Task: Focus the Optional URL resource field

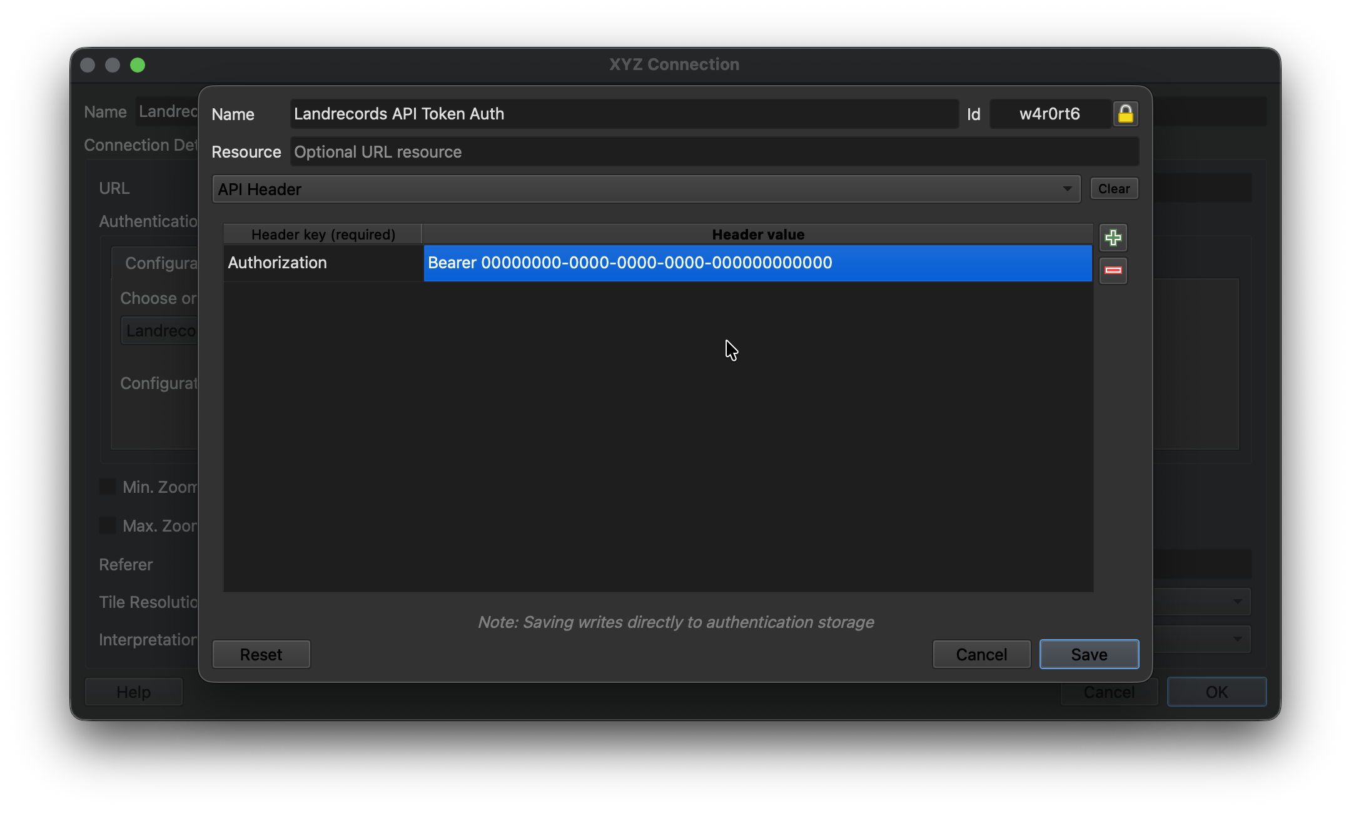Action: (x=713, y=152)
